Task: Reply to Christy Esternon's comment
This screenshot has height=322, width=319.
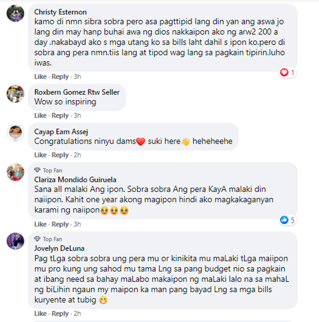Action: click(60, 77)
